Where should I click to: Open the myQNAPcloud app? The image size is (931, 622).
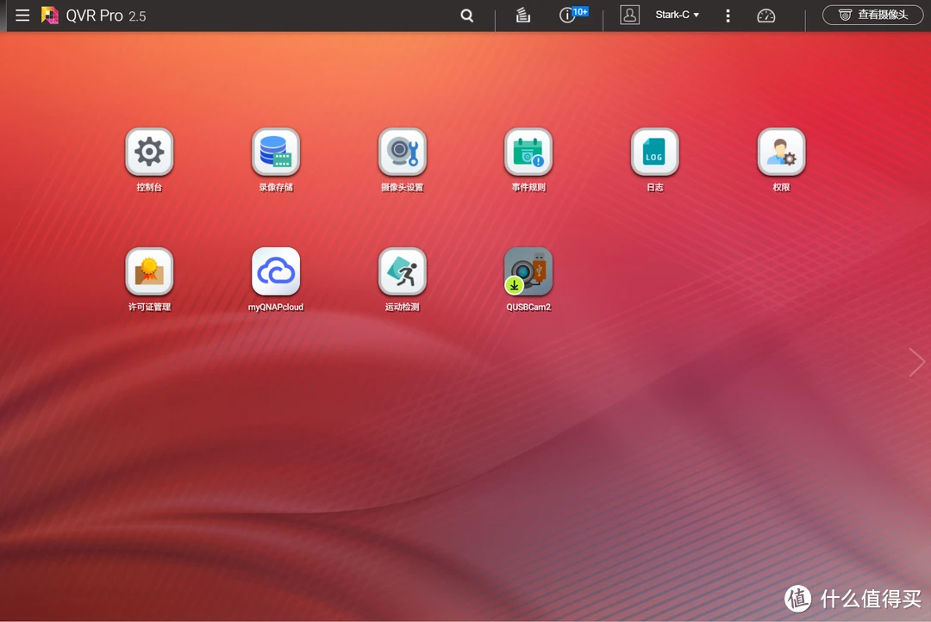click(x=276, y=271)
